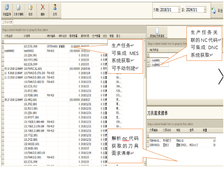
Task: Sort by the 刀具编码 column header
Action: (153, 130)
